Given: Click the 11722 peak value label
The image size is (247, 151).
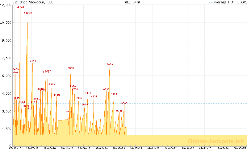Looking at the screenshot, I should tap(20, 7).
